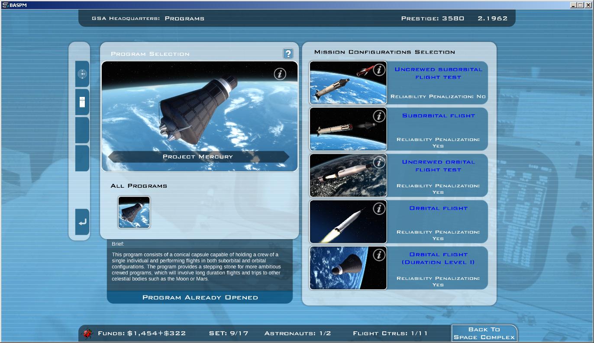Image resolution: width=594 pixels, height=343 pixels.
Task: Open info for Uncrewed orbital flight test
Action: (x=379, y=162)
